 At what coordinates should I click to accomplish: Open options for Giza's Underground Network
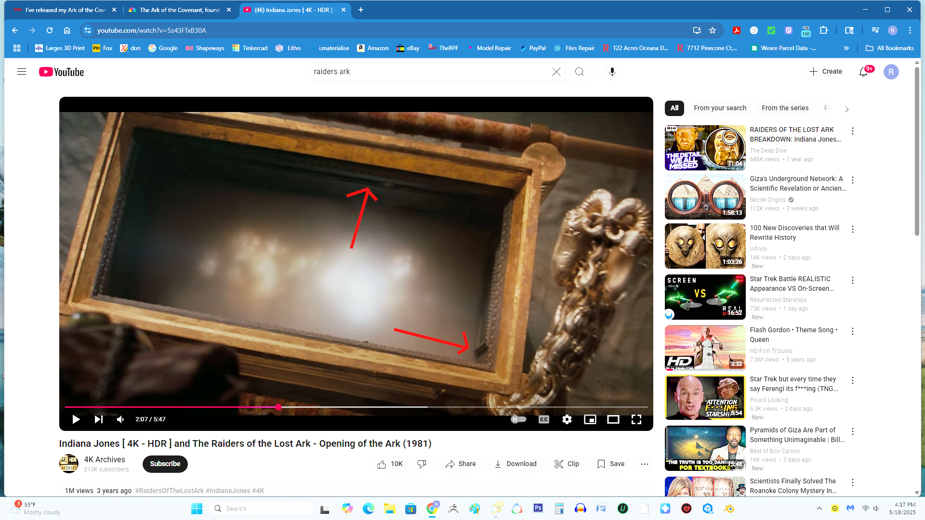[x=853, y=180]
